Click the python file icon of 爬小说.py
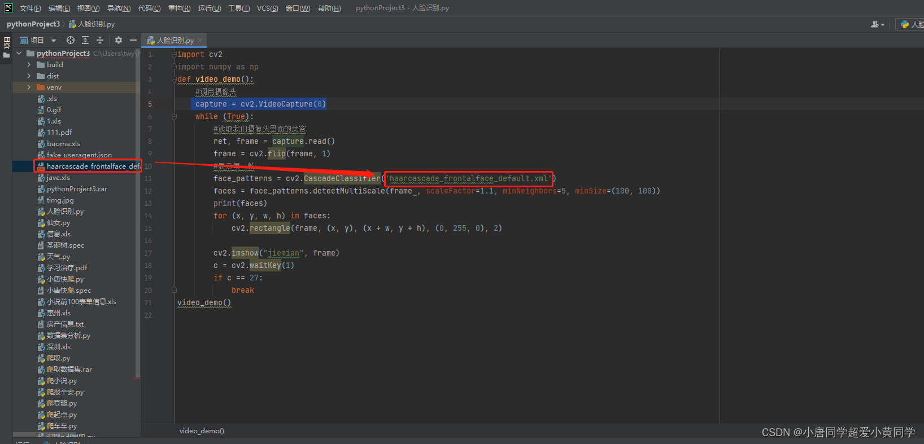The width and height of the screenshot is (924, 444). click(x=41, y=381)
